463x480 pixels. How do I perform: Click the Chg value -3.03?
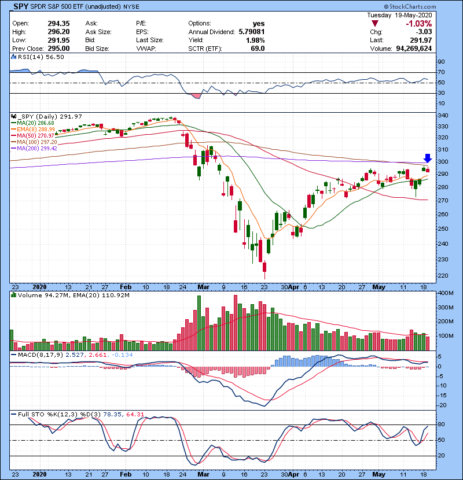coord(424,32)
